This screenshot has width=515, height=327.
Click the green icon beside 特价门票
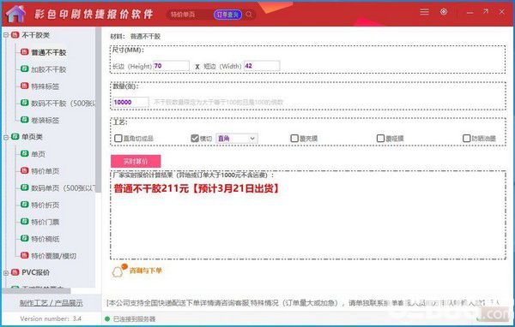tap(25, 221)
